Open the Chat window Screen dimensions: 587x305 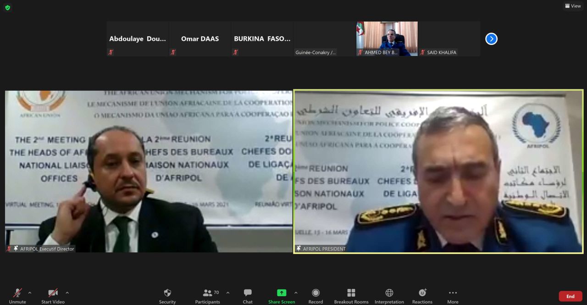tap(248, 293)
